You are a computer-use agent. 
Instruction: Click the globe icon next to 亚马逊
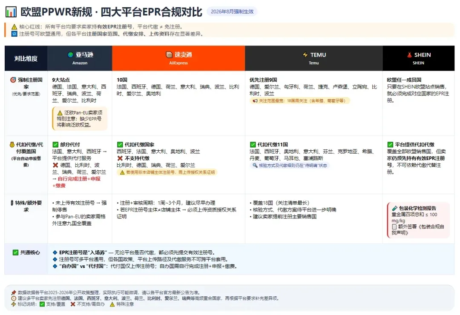click(70, 54)
